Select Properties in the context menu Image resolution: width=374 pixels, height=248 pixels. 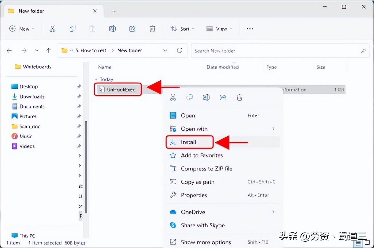pyautogui.click(x=194, y=195)
